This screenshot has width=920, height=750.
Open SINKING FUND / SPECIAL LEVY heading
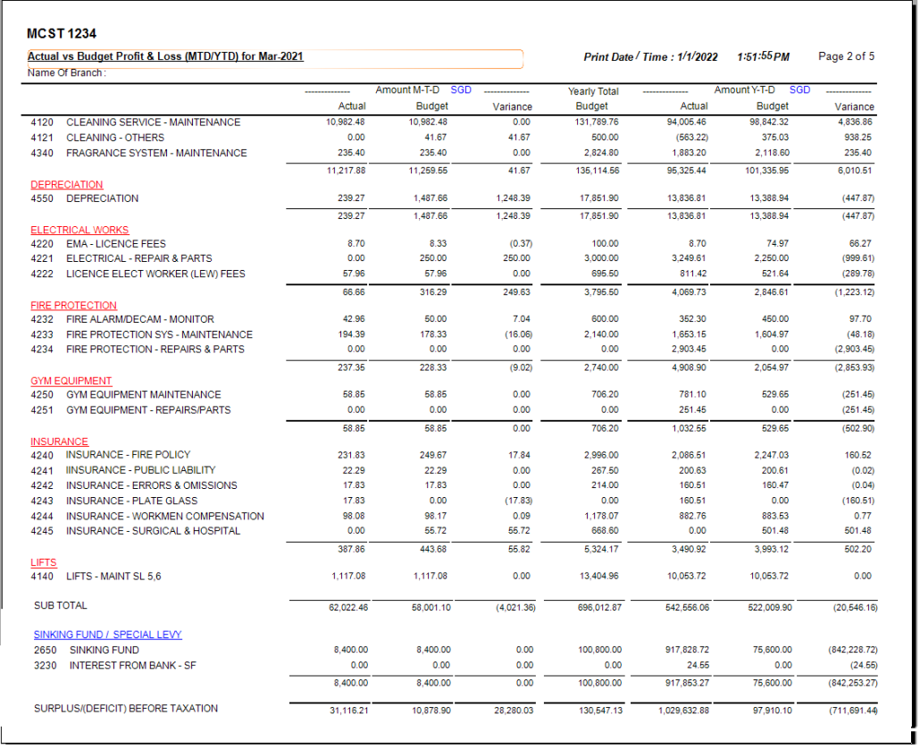pos(107,635)
